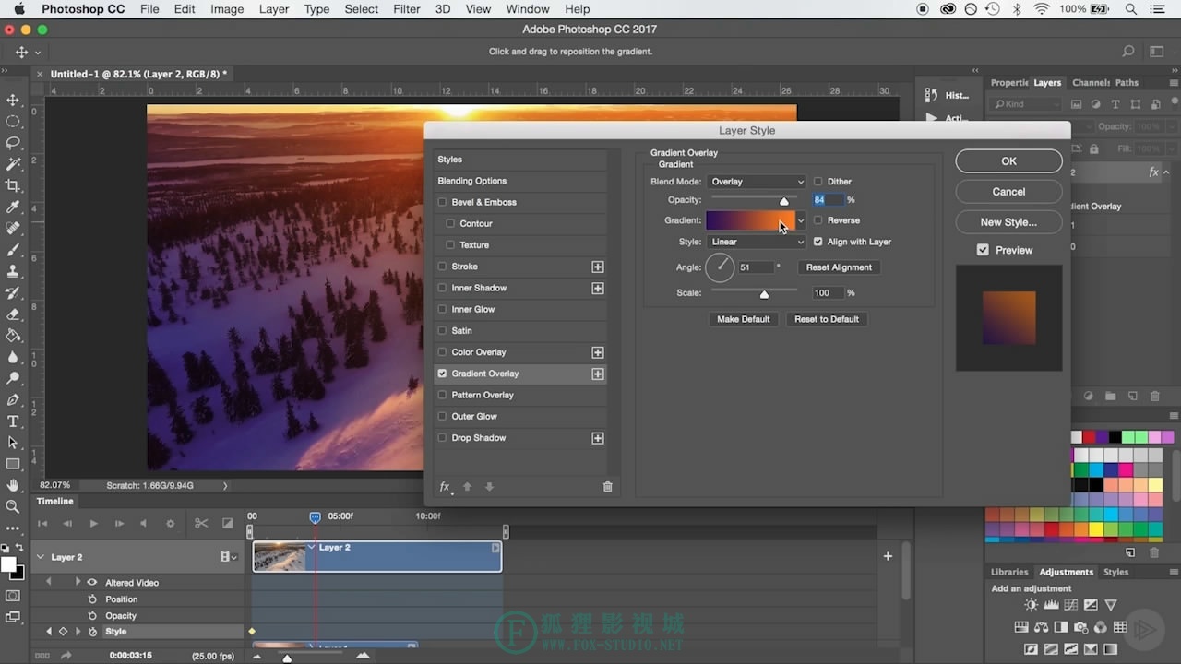Enable the Dither checkbox
The image size is (1181, 664).
pyautogui.click(x=818, y=182)
